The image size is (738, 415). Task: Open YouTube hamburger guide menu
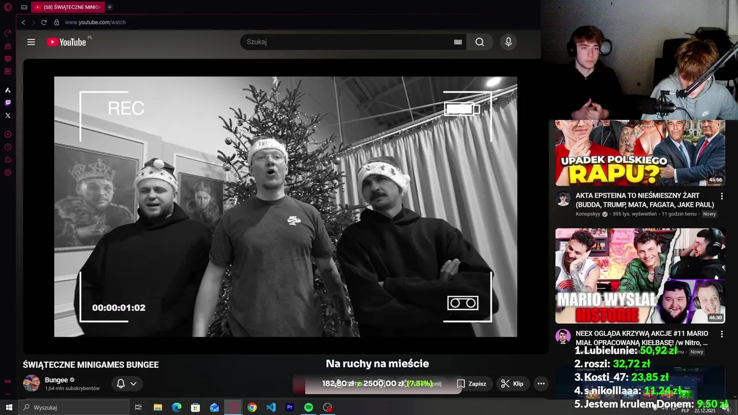[x=31, y=42]
